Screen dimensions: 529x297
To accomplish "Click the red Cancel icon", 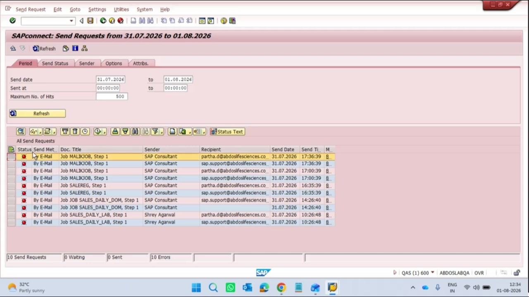I will click(x=120, y=21).
